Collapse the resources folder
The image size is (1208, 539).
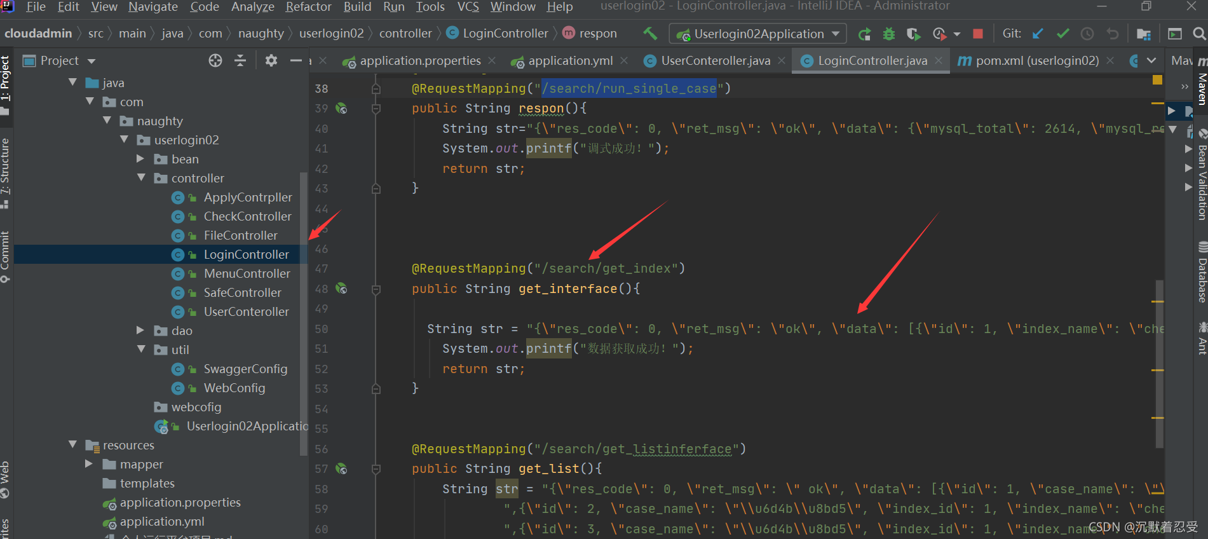tap(73, 445)
